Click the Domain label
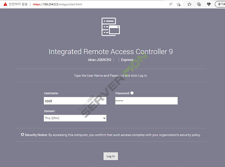Screen dimensions: 225x167 coord(50,111)
